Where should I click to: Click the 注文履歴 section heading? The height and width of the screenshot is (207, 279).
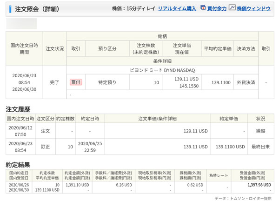18,109
